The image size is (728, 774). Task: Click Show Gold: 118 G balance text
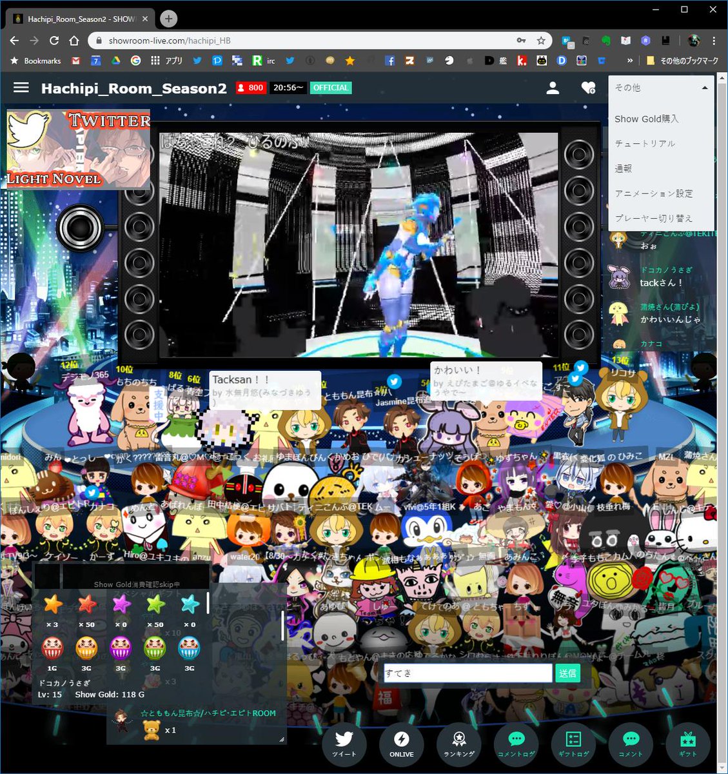(x=110, y=695)
